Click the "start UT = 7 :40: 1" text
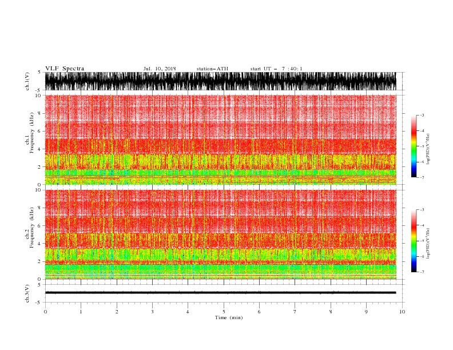The width and height of the screenshot is (453, 350). [x=276, y=69]
